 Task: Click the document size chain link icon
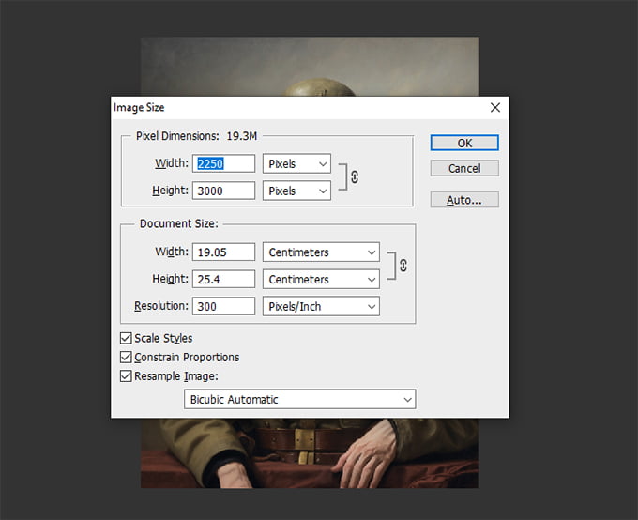[x=403, y=266]
